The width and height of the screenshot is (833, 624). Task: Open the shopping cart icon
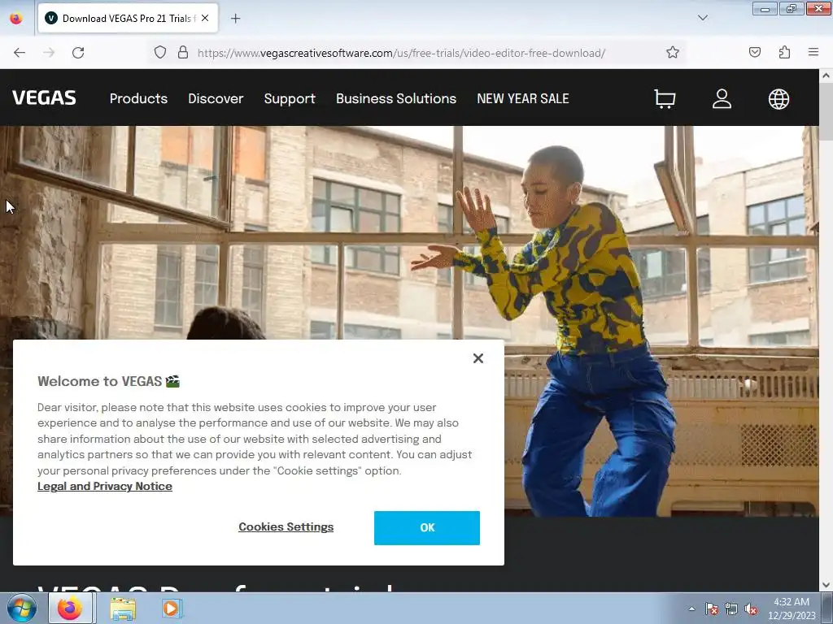[665, 98]
